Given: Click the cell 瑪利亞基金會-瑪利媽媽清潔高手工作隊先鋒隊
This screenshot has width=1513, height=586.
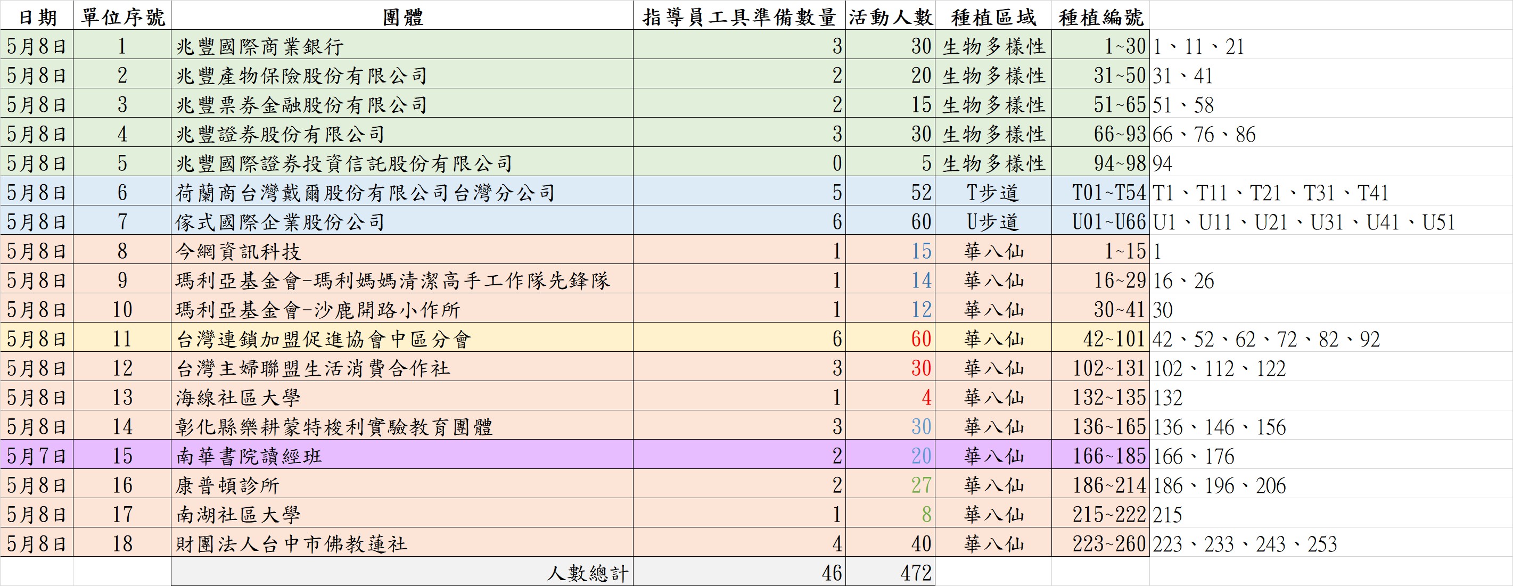Looking at the screenshot, I should tap(402, 279).
